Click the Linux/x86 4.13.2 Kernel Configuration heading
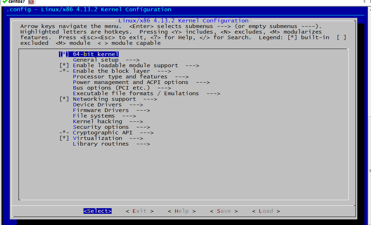The width and height of the screenshot is (371, 225). click(x=183, y=21)
